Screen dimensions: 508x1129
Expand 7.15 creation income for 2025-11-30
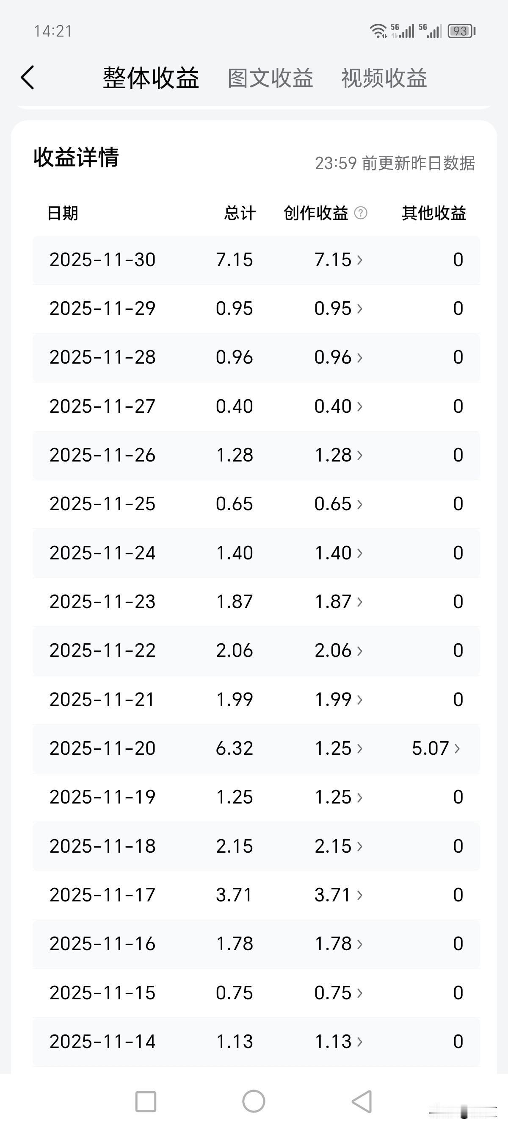[x=339, y=260]
